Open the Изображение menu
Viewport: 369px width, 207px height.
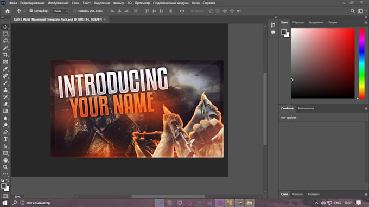coord(58,3)
